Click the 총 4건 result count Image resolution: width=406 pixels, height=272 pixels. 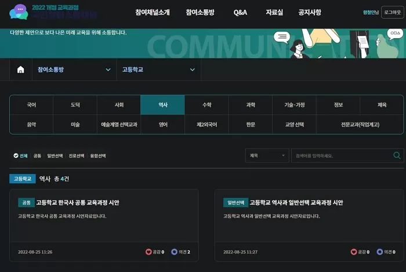[x=61, y=179]
